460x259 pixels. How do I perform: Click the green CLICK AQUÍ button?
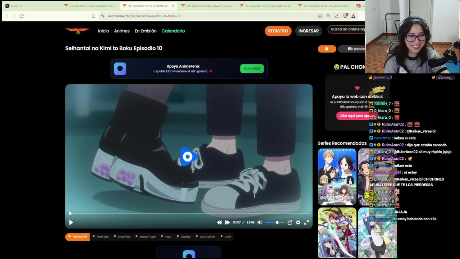pyautogui.click(x=252, y=68)
